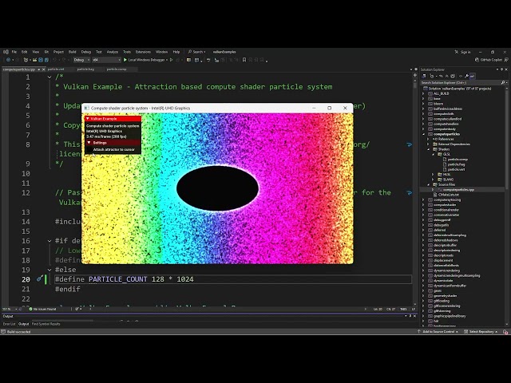
Task: Click the Search box in title bar
Action: pyautogui.click(x=197, y=52)
